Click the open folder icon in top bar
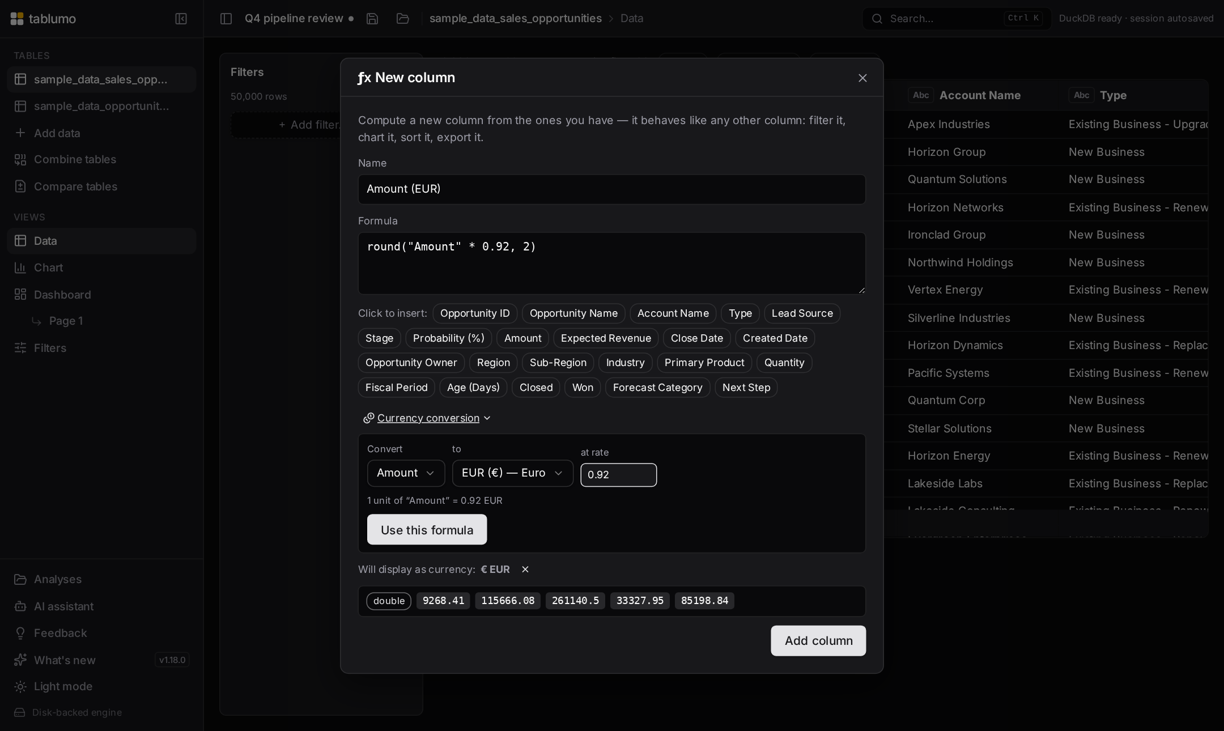This screenshot has height=731, width=1224. [x=403, y=19]
